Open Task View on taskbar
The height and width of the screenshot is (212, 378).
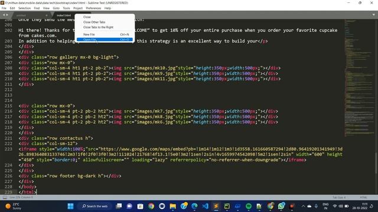click(x=119, y=206)
